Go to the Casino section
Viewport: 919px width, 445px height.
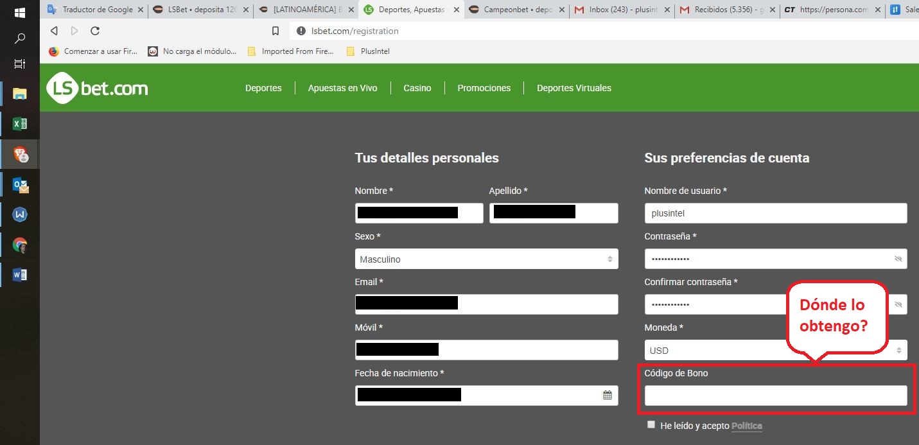417,88
